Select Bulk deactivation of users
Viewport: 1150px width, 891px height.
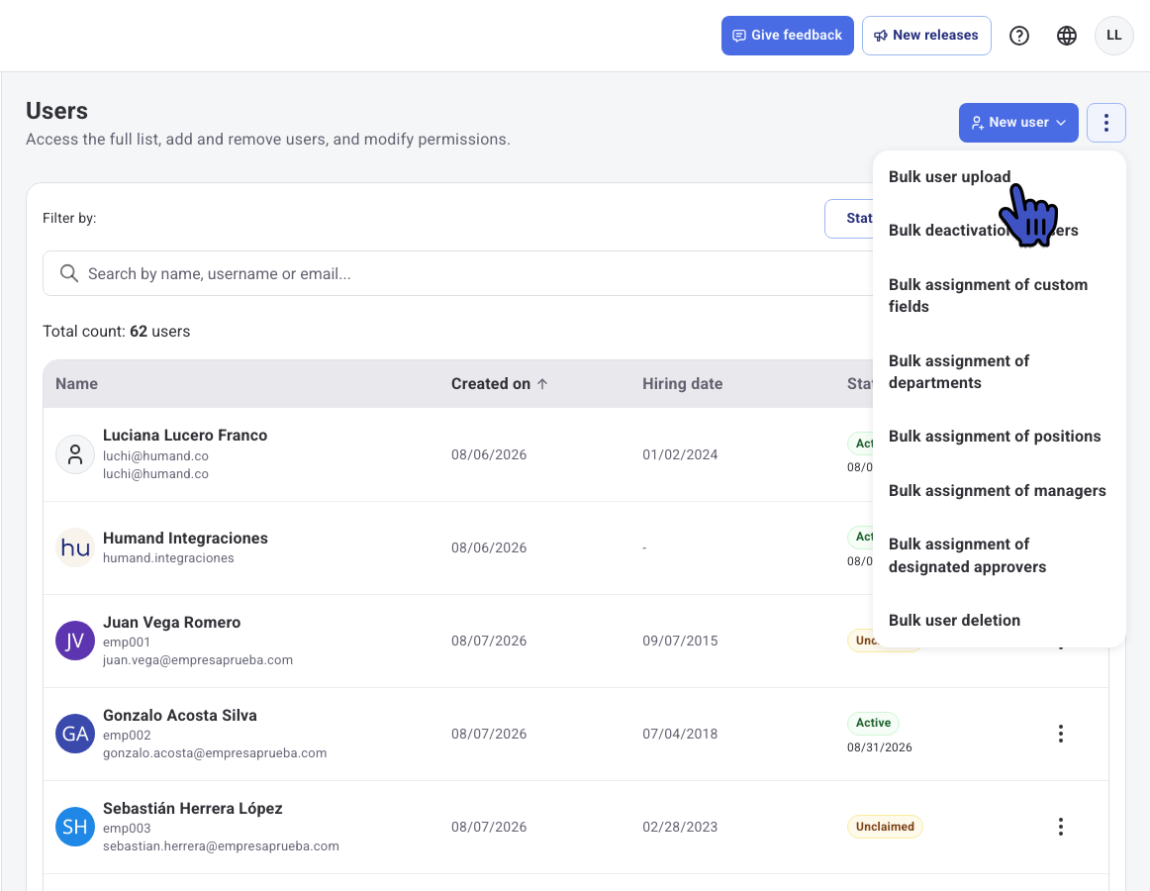(983, 231)
